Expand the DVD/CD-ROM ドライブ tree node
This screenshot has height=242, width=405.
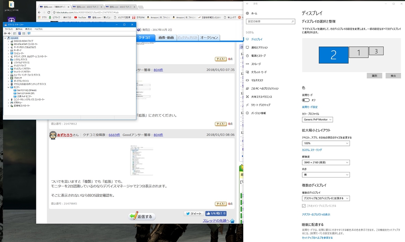(x=8, y=41)
